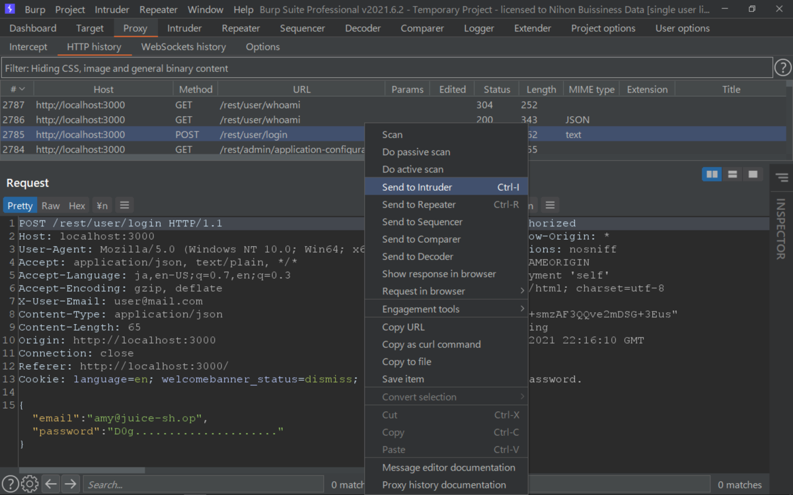Open the Project menu

pyautogui.click(x=70, y=10)
